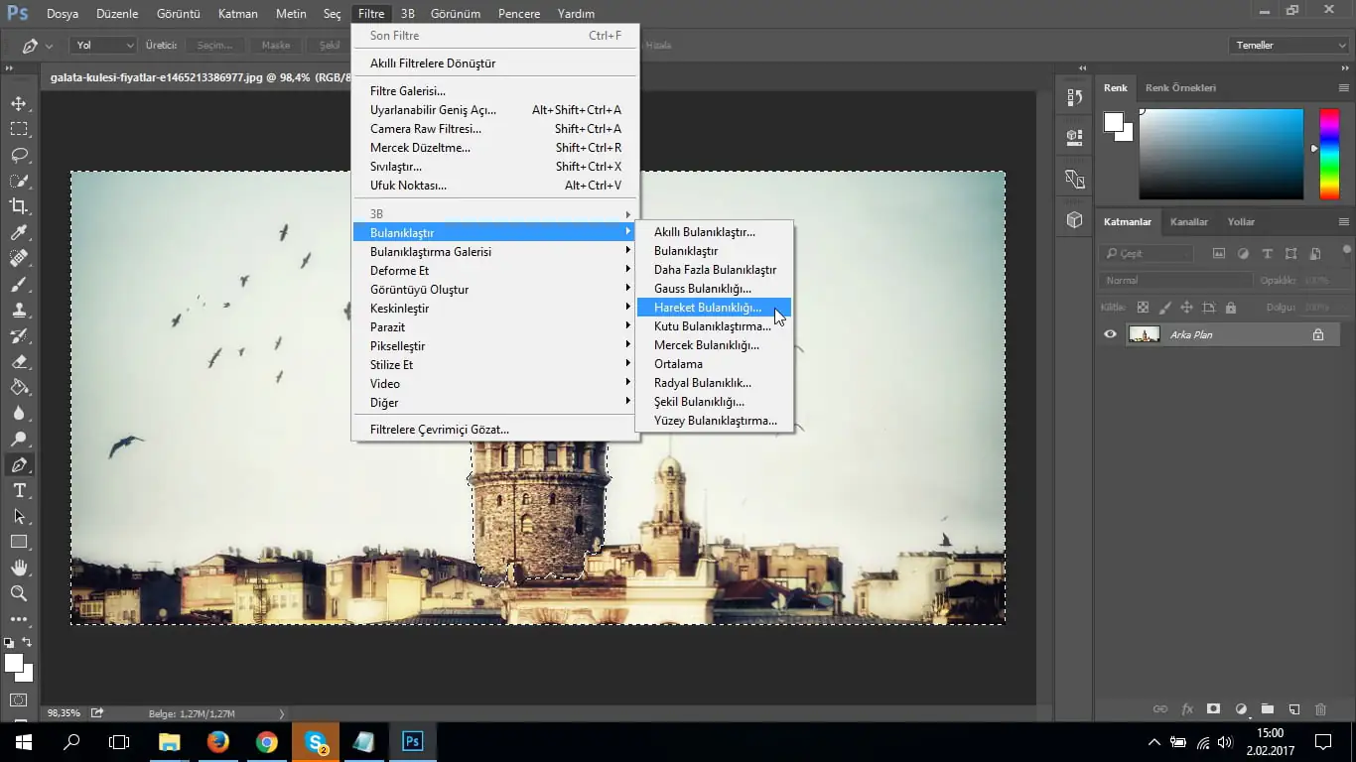Image resolution: width=1356 pixels, height=762 pixels.
Task: Toggle lock all in Katmanlar panel
Action: (x=1231, y=308)
